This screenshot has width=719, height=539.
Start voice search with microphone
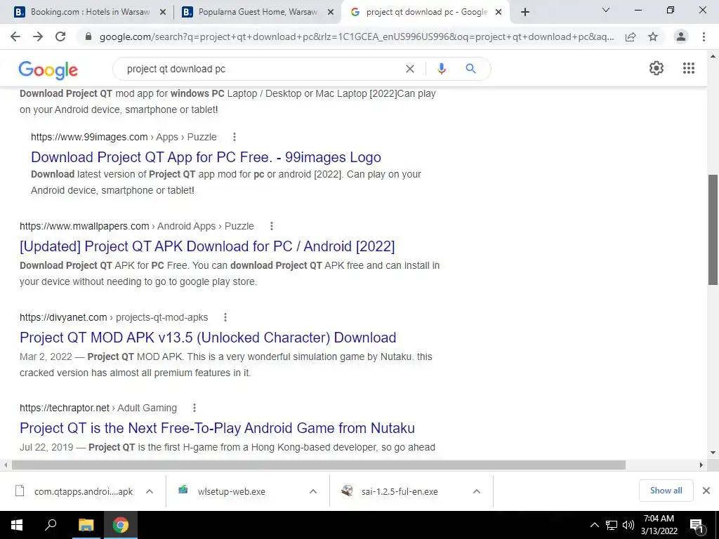441,69
